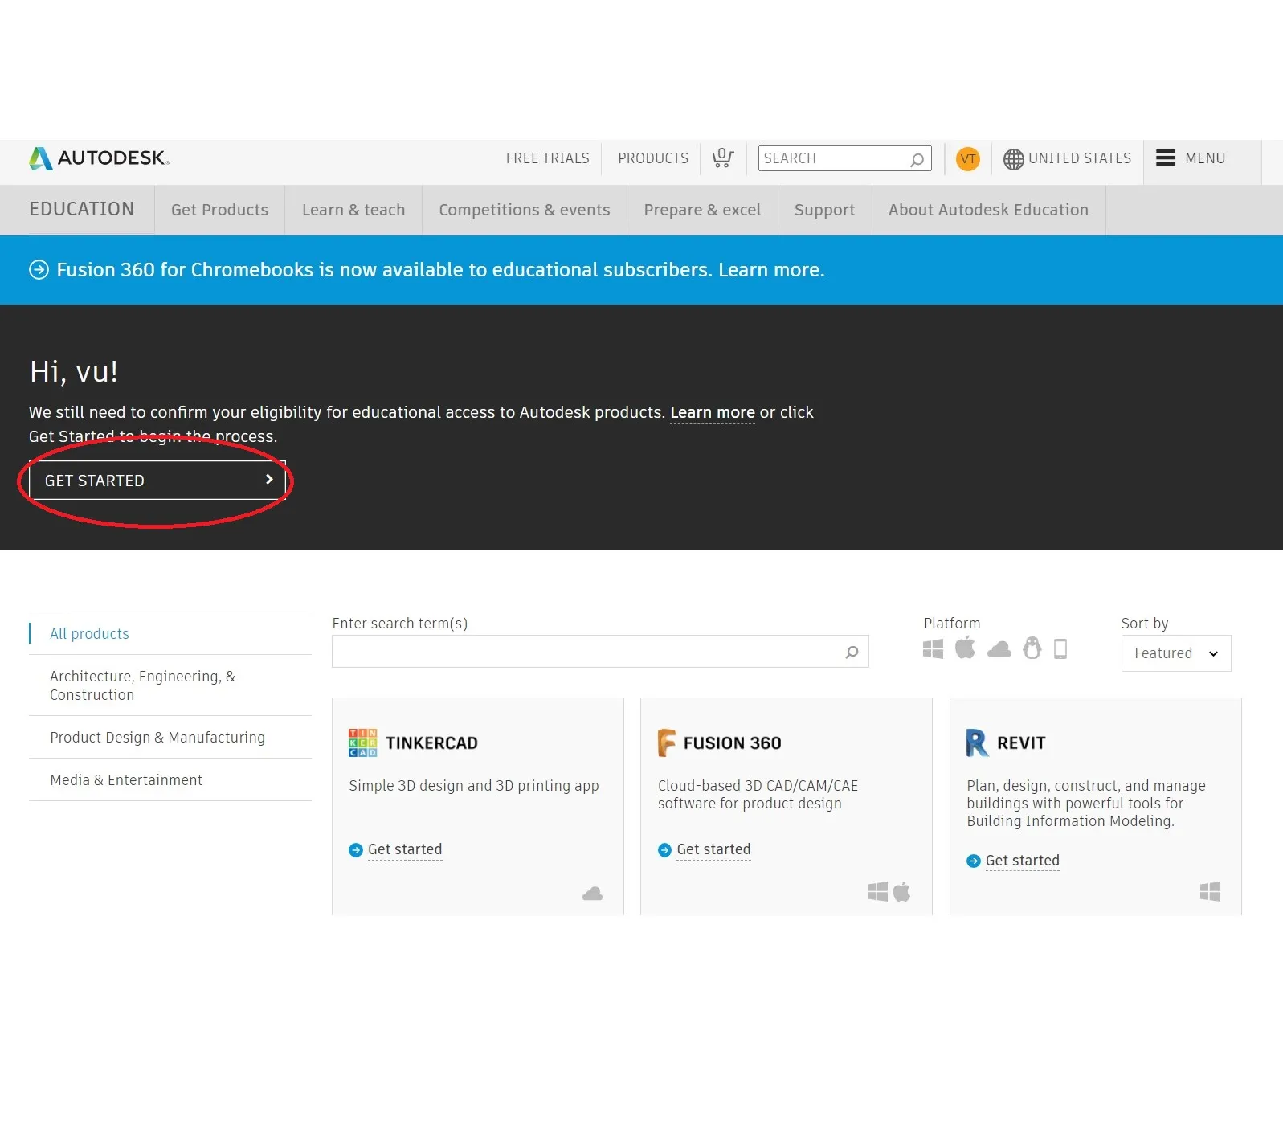Image resolution: width=1283 pixels, height=1125 pixels.
Task: Click the Fusion 360 Chromebooks banner
Action: click(x=440, y=270)
